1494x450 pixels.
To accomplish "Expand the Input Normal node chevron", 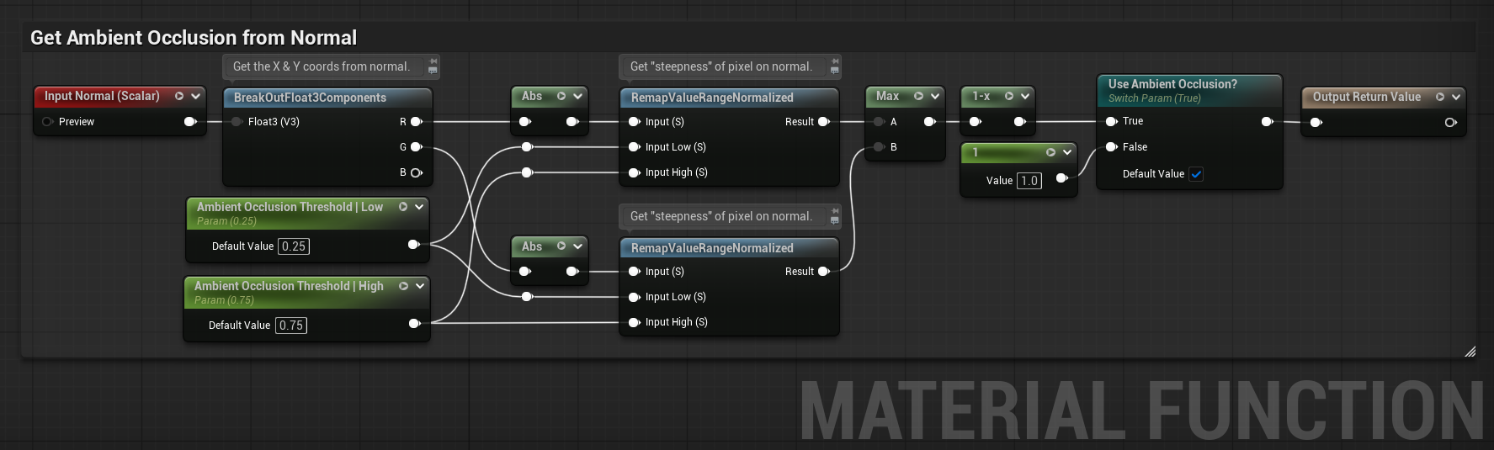I will pyautogui.click(x=196, y=96).
